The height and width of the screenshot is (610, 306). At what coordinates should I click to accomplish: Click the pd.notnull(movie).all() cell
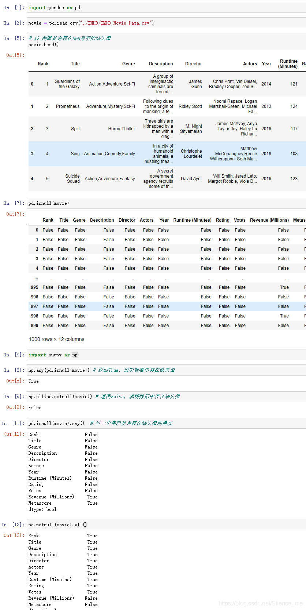(x=167, y=525)
